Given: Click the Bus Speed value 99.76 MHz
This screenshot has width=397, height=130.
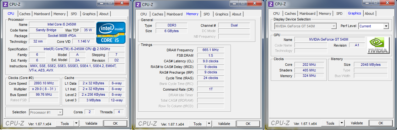Looking at the screenshot, I should (44, 95).
